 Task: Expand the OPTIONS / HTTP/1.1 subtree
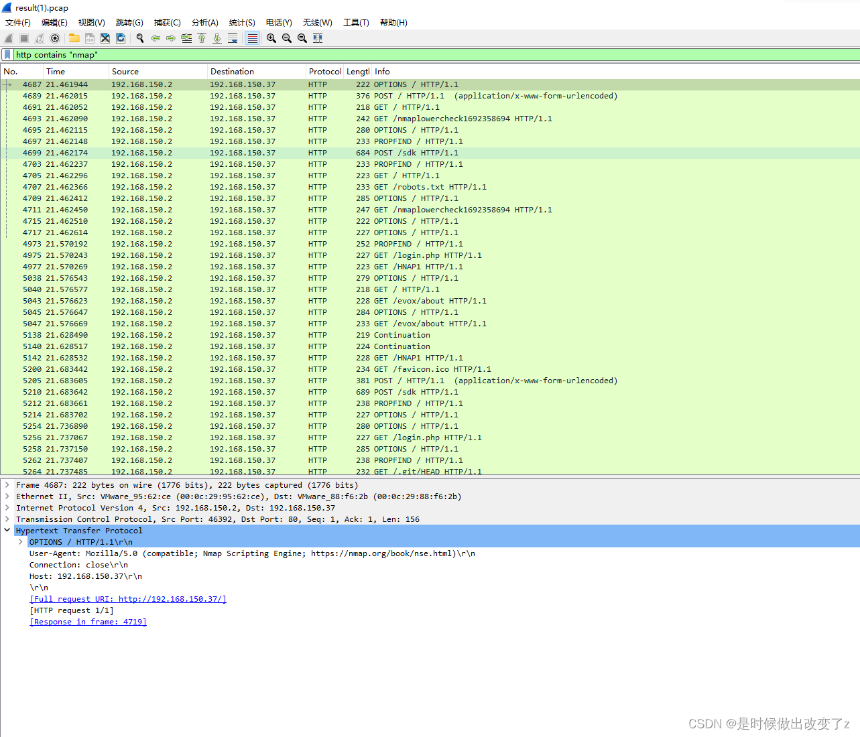coord(21,542)
